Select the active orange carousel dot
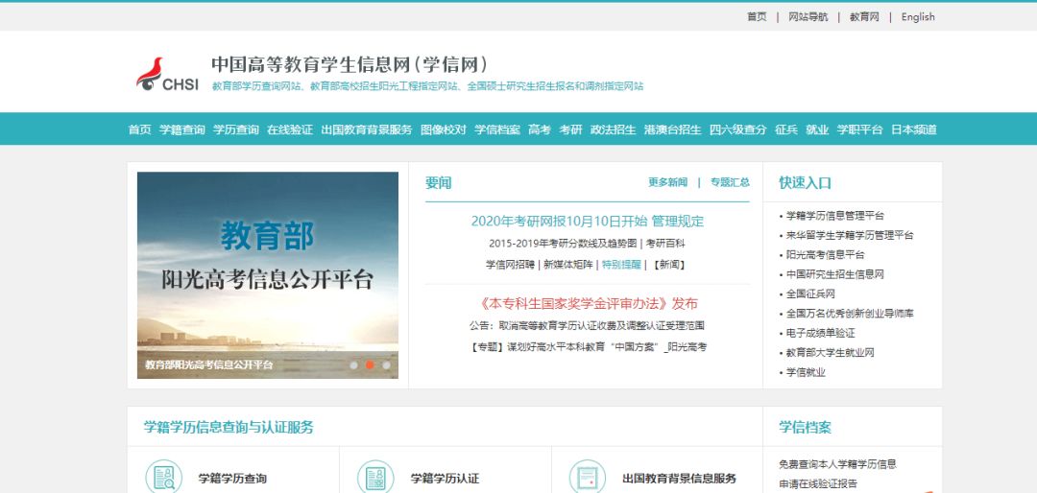This screenshot has height=493, width=1037. click(x=370, y=364)
